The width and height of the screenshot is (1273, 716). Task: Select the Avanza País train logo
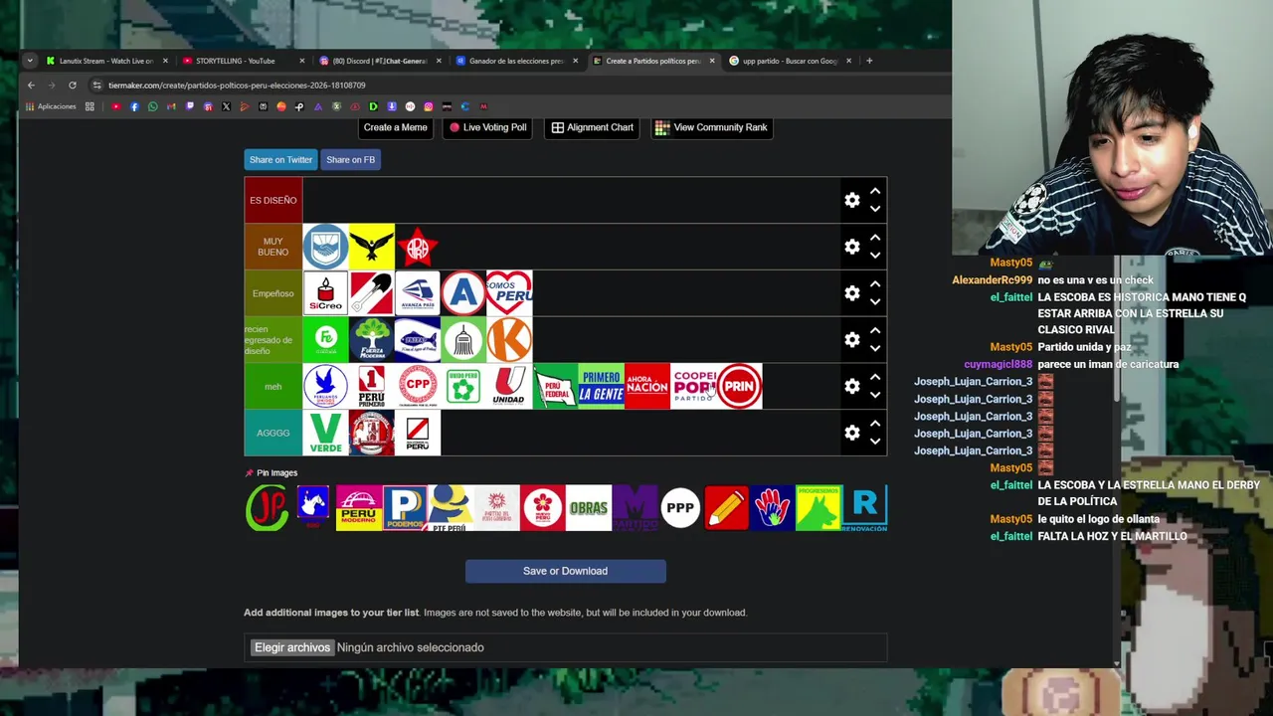click(418, 293)
